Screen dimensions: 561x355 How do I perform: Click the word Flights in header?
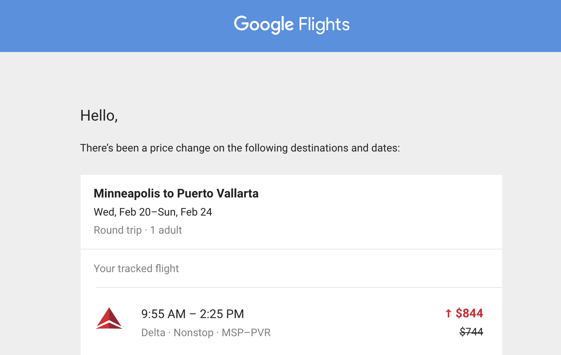(x=324, y=25)
